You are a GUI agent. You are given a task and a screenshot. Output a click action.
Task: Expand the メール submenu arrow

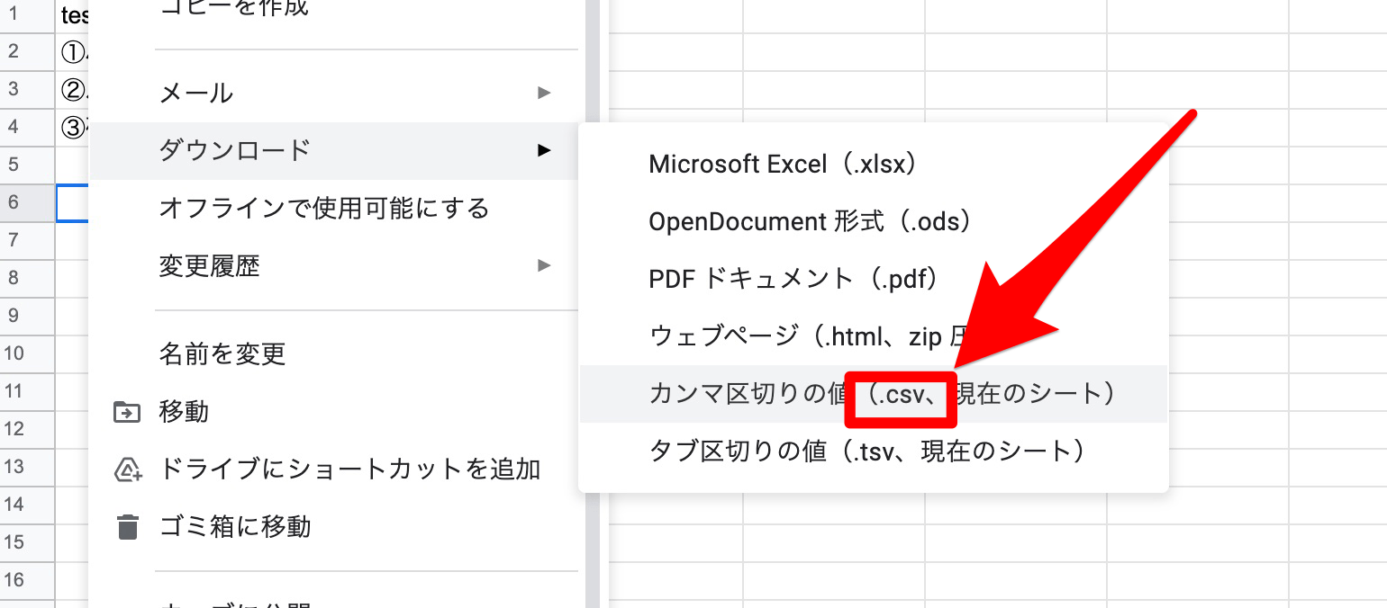[543, 93]
